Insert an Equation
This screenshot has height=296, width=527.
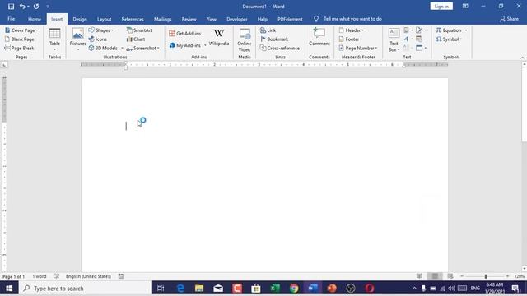pos(449,30)
